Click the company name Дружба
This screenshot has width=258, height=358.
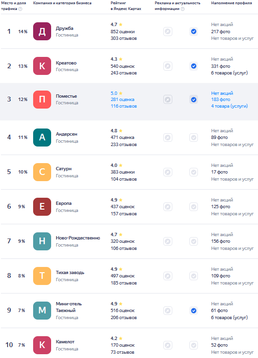(64, 28)
